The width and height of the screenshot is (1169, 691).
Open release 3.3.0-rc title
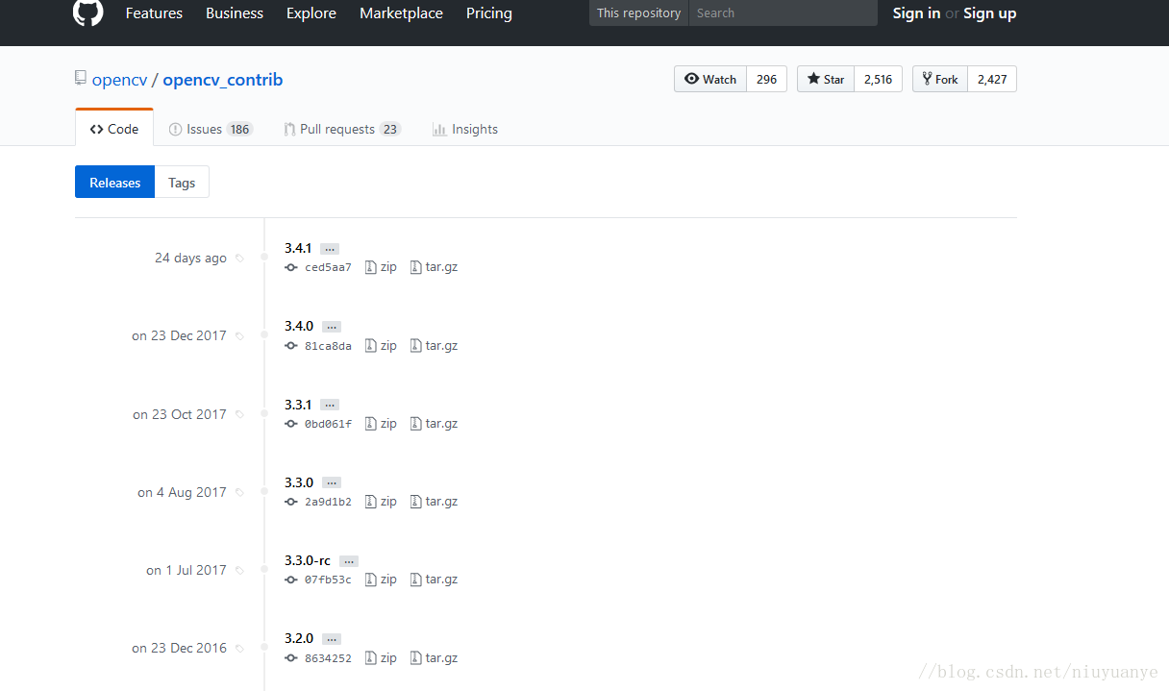coord(308,560)
